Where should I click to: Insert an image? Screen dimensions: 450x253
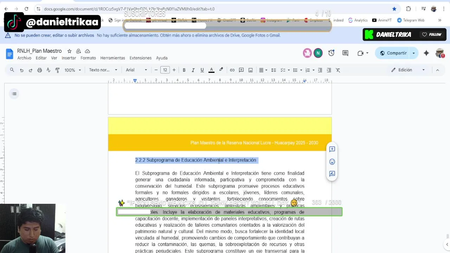coord(250,70)
